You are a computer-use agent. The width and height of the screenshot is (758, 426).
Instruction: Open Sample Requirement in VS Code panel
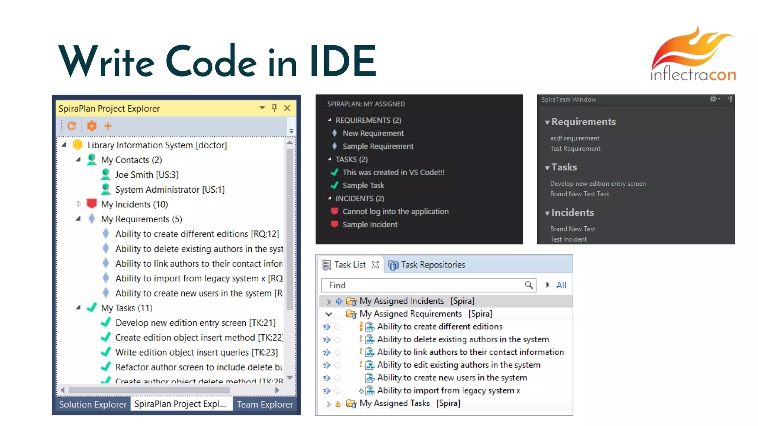(x=378, y=146)
